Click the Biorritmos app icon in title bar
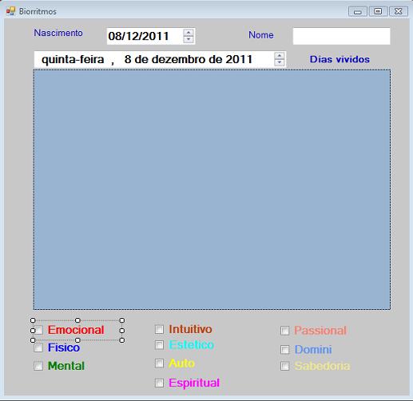 pos(10,11)
